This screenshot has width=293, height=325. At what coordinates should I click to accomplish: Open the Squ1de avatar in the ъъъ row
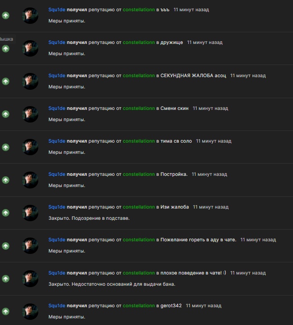pos(30,15)
